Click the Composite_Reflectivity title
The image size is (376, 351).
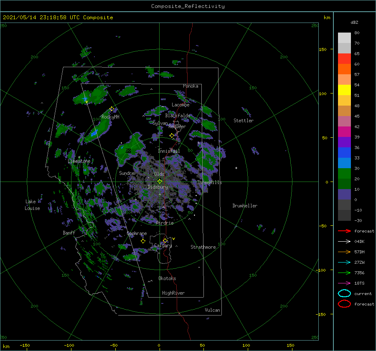point(188,6)
